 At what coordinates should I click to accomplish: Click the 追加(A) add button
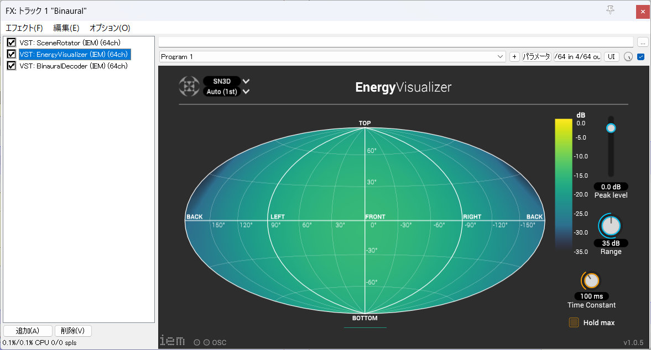click(x=28, y=331)
